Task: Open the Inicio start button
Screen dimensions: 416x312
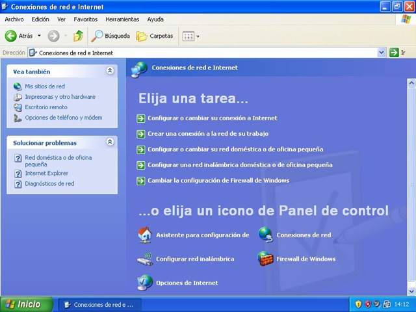Action: pos(27,304)
